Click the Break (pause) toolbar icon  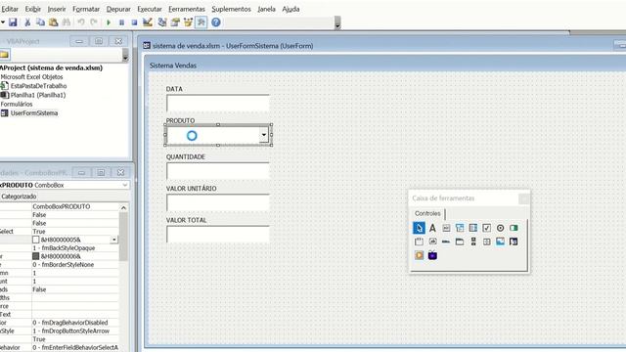tap(121, 22)
